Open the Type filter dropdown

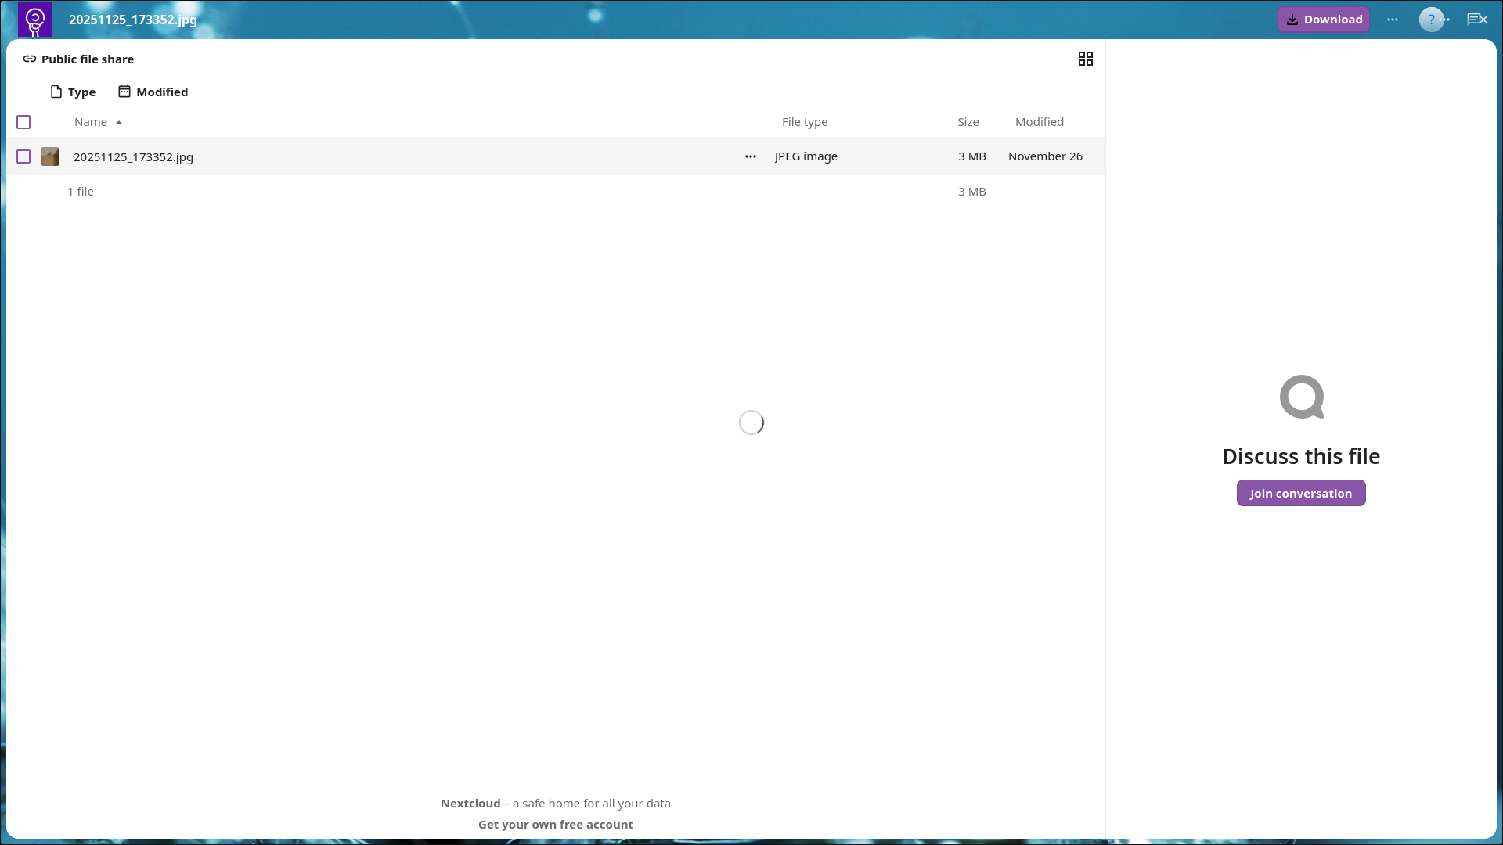(x=73, y=92)
